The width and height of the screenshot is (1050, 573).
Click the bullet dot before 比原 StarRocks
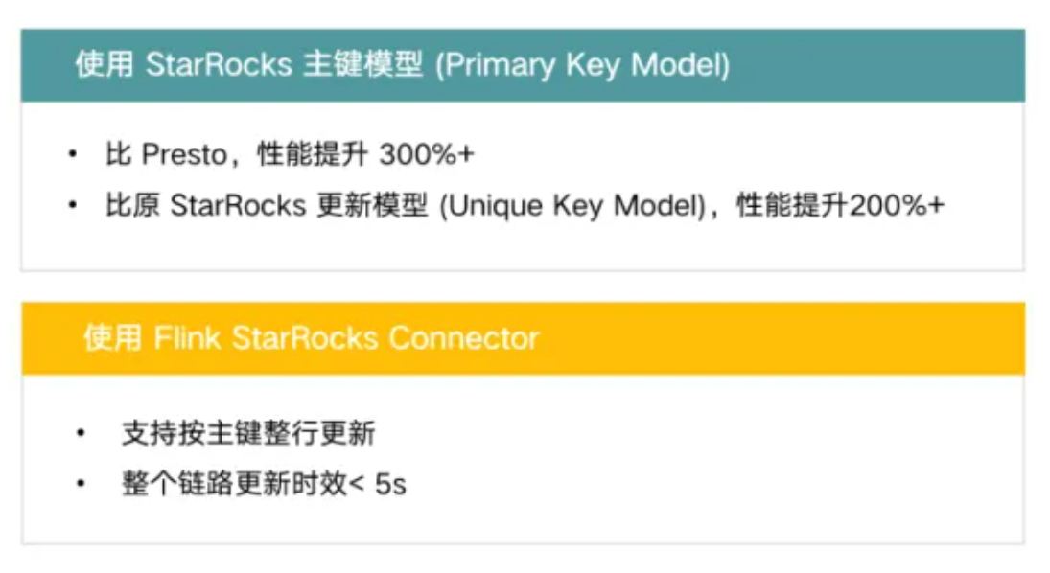pyautogui.click(x=72, y=205)
